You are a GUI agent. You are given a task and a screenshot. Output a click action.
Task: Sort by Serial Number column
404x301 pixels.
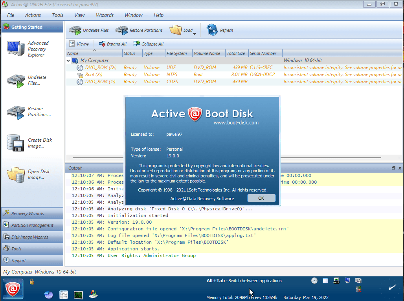coord(265,53)
